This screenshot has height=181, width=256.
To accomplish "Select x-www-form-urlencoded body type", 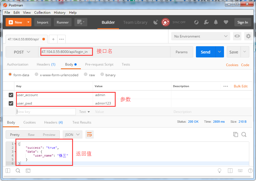I will 36,74.
